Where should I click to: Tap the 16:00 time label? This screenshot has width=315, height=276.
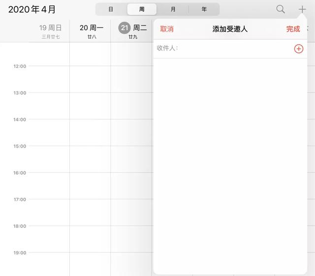click(x=20, y=173)
